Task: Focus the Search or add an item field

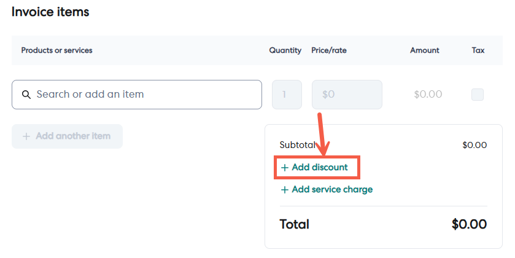Action: (147, 95)
